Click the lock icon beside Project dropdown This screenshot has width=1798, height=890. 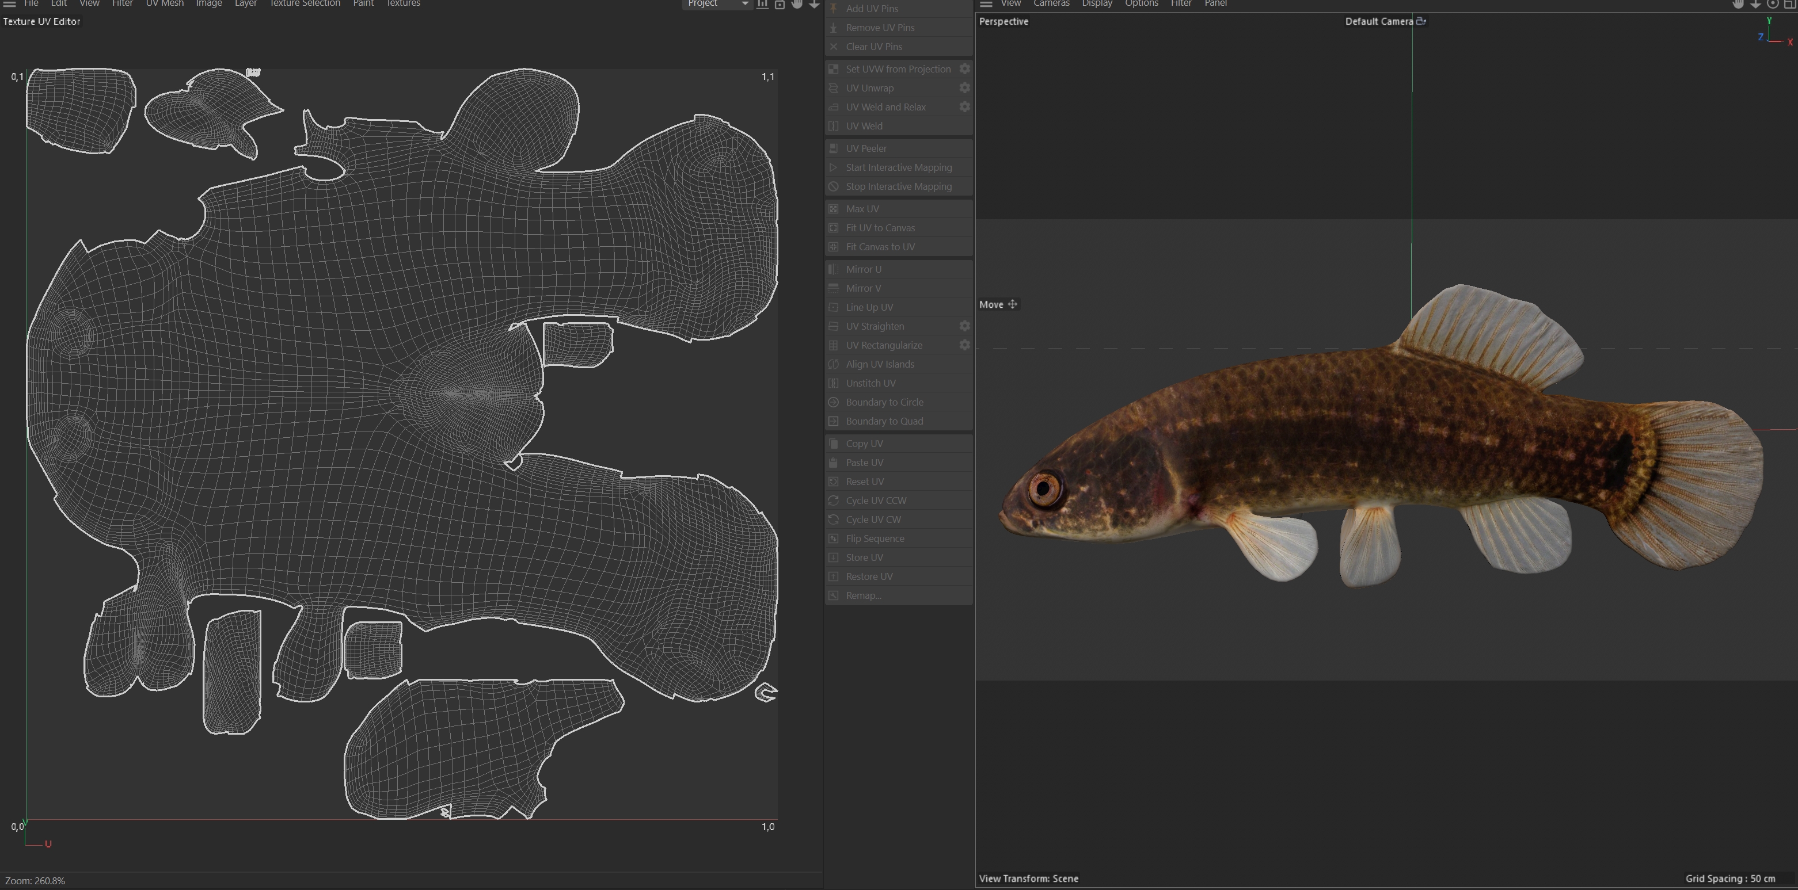coord(780,4)
